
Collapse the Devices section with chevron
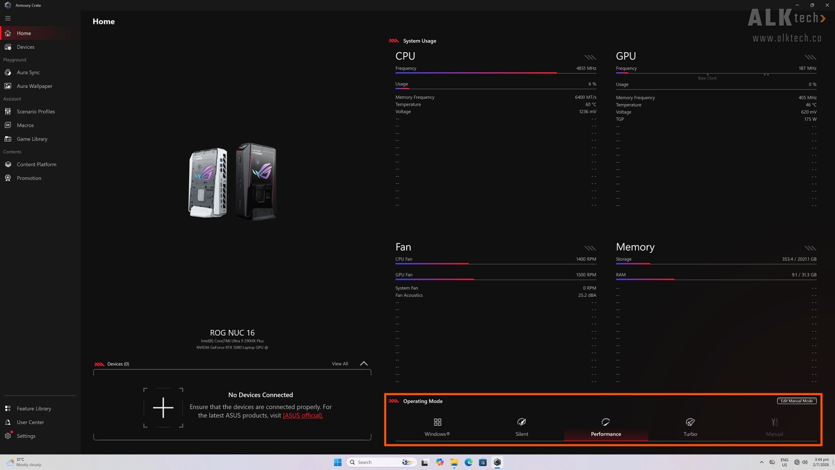click(x=364, y=364)
